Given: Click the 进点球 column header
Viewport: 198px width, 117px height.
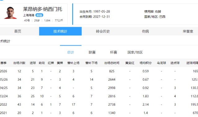Looking at the screenshot, I should 175,63.
